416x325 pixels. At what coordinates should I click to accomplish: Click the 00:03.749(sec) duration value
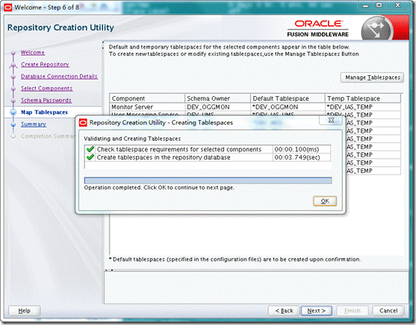pyautogui.click(x=297, y=157)
